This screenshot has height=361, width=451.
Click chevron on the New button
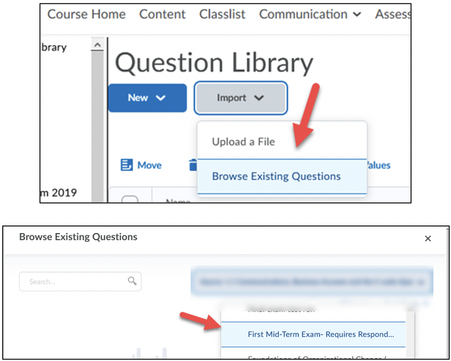pyautogui.click(x=161, y=98)
